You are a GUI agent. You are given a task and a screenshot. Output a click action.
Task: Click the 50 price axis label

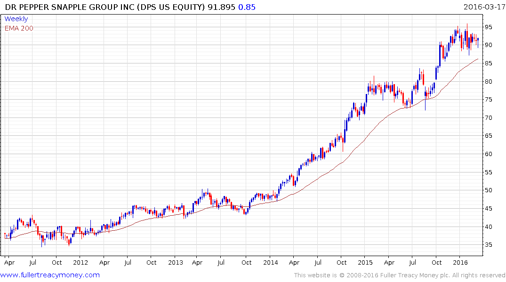click(x=488, y=190)
